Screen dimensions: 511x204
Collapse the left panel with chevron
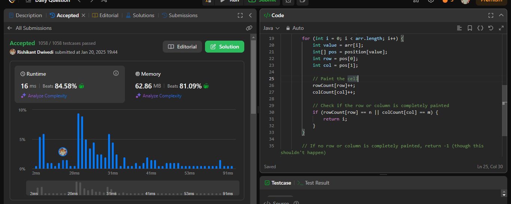point(250,15)
